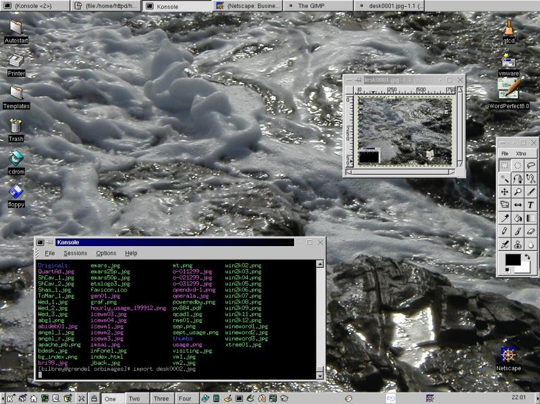The height and width of the screenshot is (404, 540).
Task: Choose the Color Picker eyedropper tool
Action: coord(504,218)
